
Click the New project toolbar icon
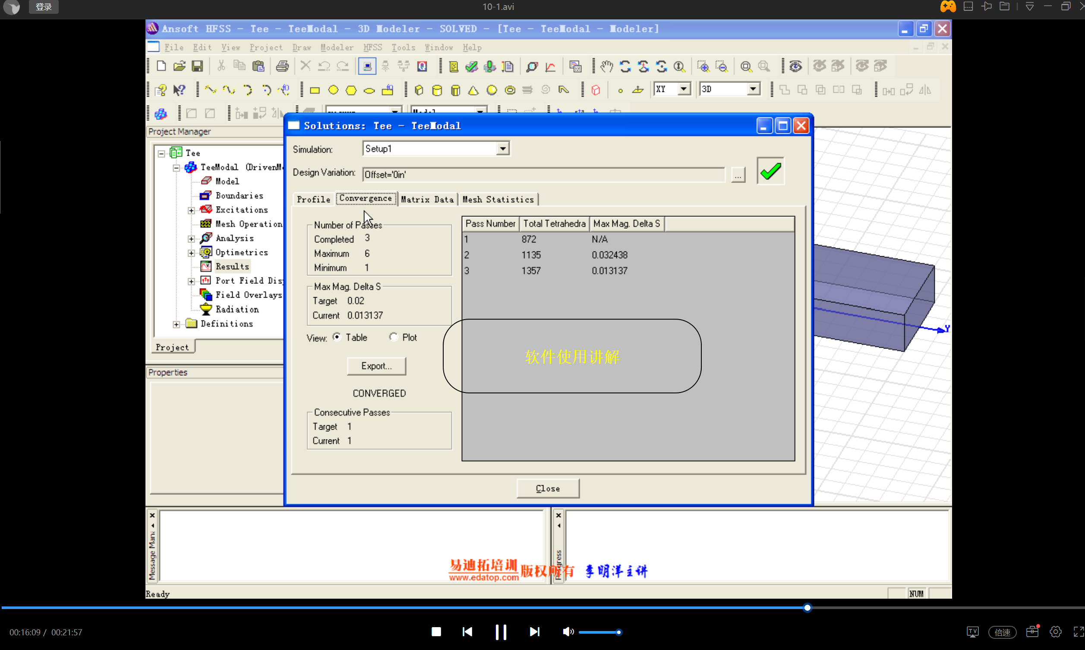point(161,66)
